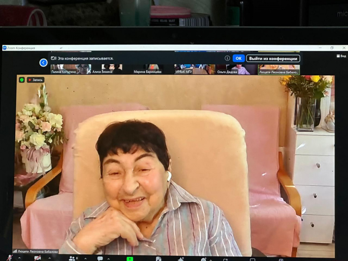Click the camera icon in recording notice
Viewport: 348px width, 261px height.
[x=54, y=58]
